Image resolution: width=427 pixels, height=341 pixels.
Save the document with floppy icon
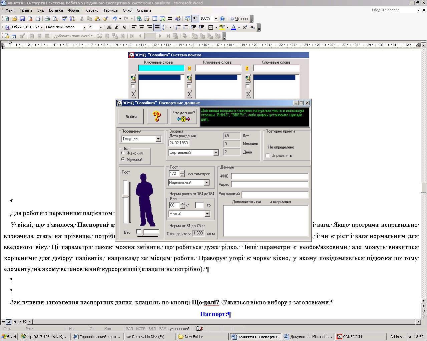[x=22, y=19]
